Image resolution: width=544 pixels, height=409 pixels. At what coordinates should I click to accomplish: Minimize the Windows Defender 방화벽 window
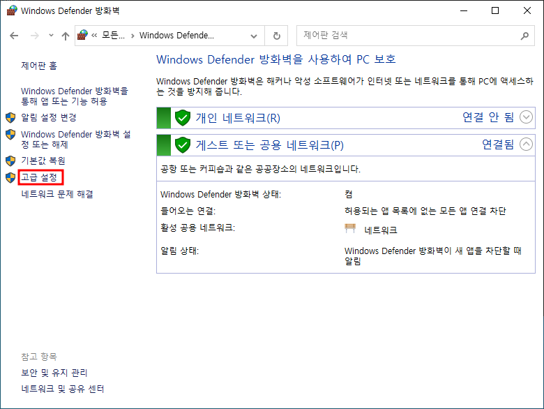(464, 10)
